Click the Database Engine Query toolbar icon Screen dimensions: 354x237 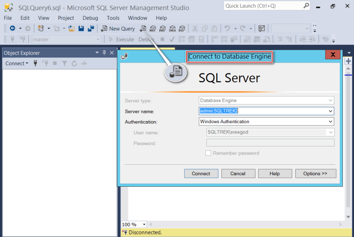(x=143, y=29)
